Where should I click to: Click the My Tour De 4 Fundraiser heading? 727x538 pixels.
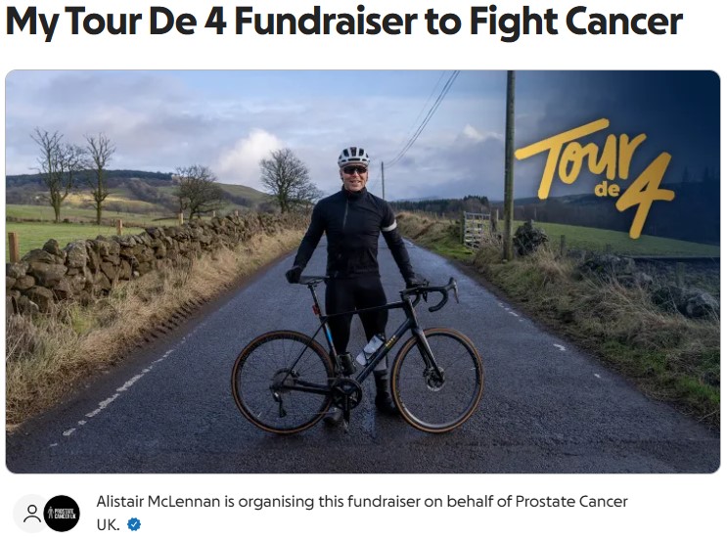tap(343, 22)
